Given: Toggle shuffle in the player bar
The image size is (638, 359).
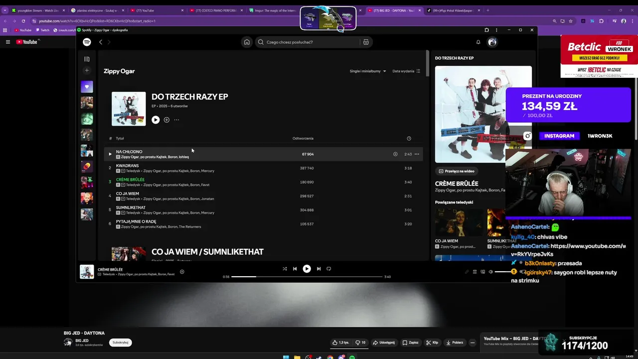Looking at the screenshot, I should 285,269.
